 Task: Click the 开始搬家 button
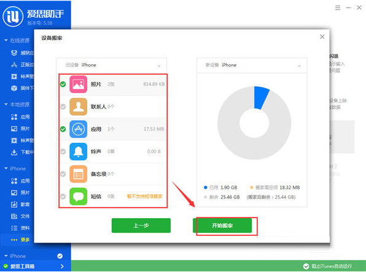[x=222, y=225]
